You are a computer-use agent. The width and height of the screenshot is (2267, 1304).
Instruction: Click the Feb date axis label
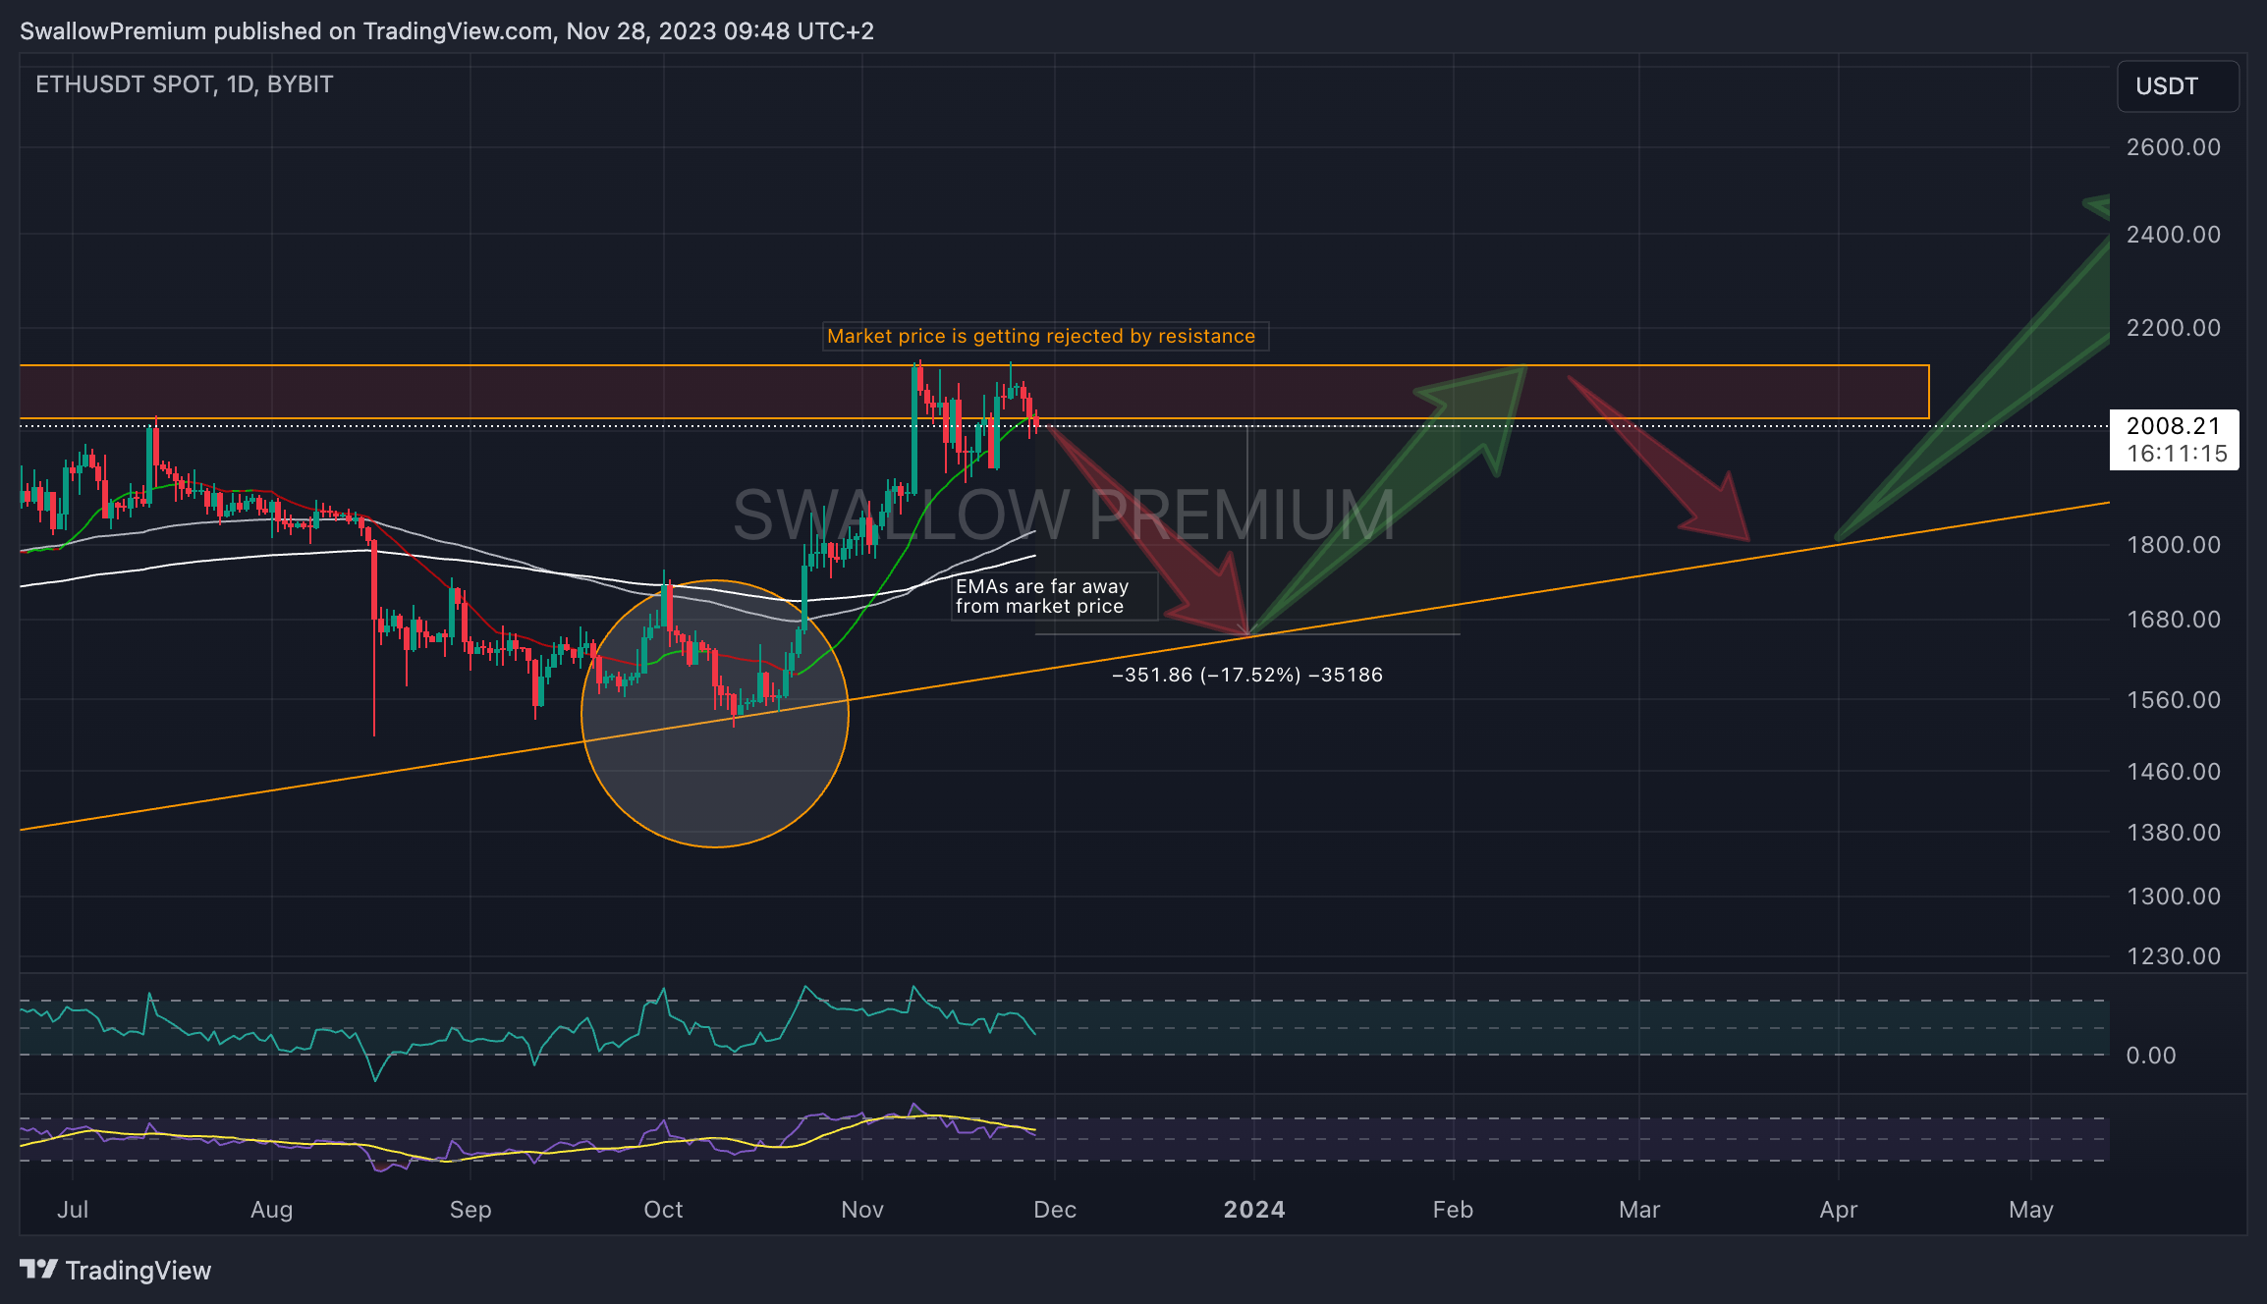click(1453, 1210)
